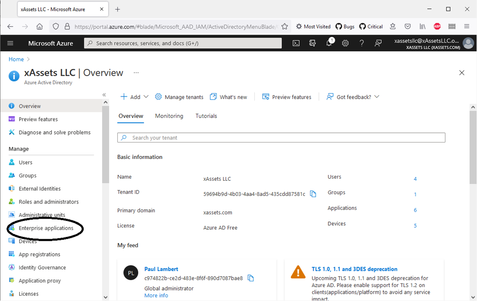Follow the More info link under Paul Lambert
The width and height of the screenshot is (477, 301).
(x=156, y=295)
